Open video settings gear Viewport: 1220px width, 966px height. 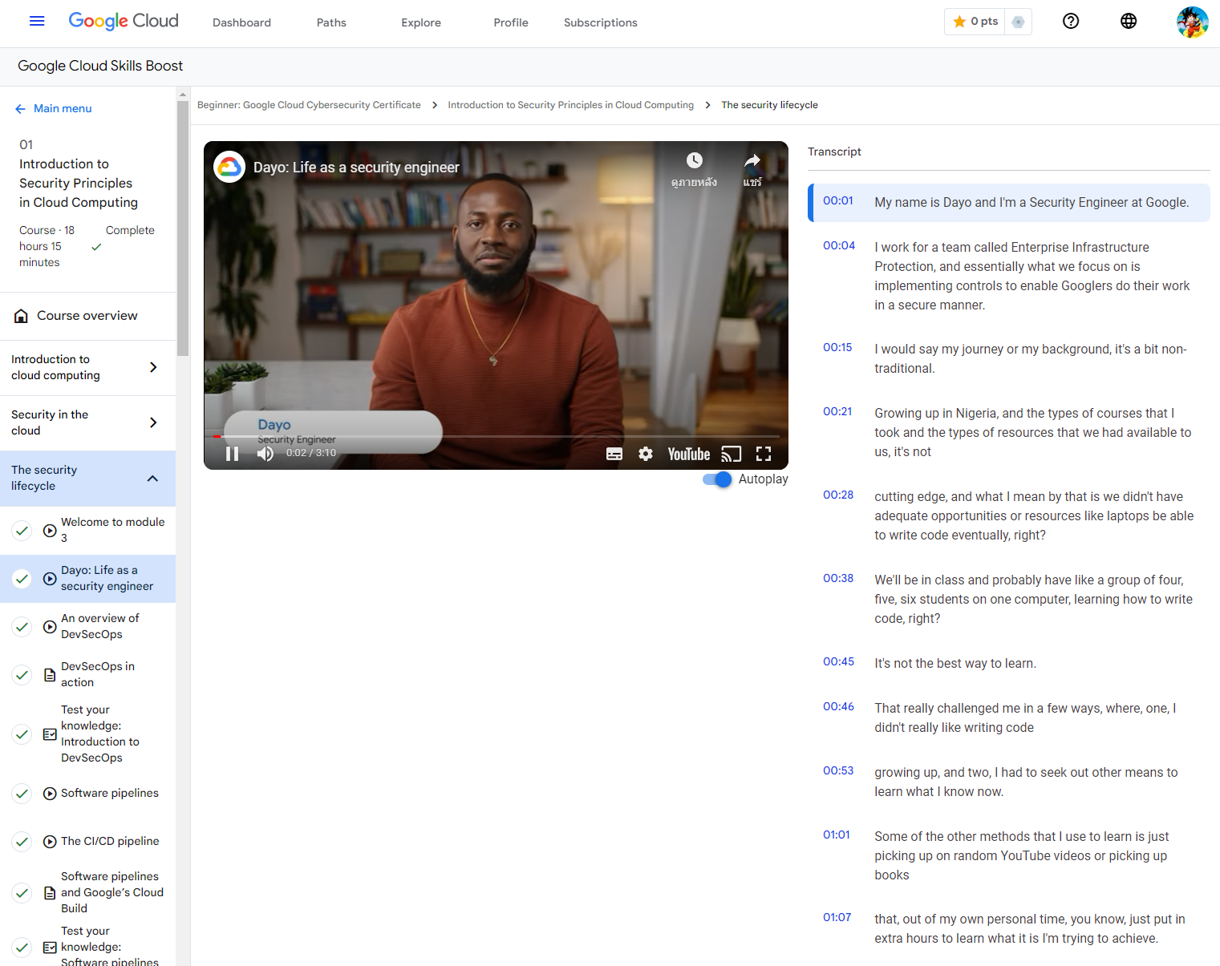tap(646, 455)
